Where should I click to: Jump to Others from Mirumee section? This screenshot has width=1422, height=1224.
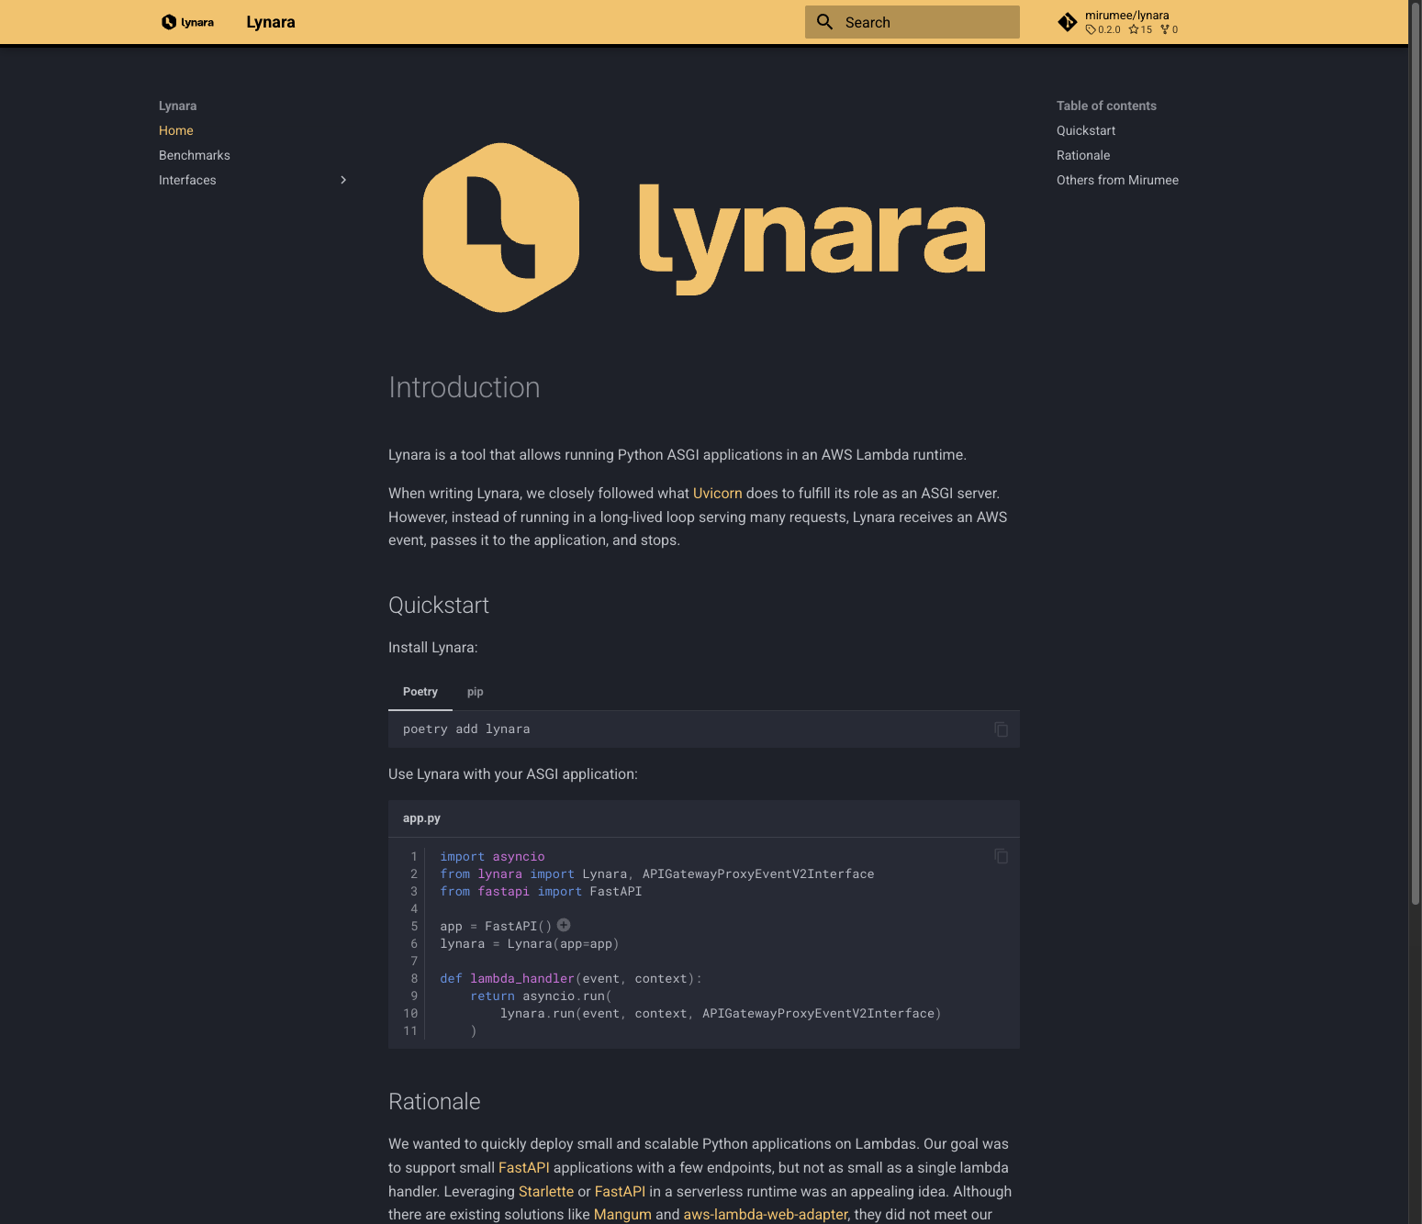click(1117, 180)
